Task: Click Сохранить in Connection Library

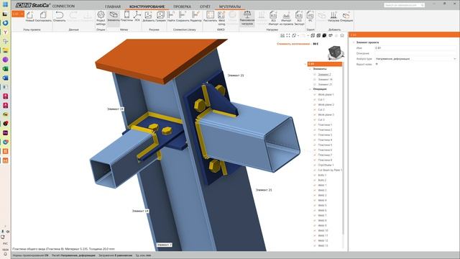Action: tap(183, 17)
